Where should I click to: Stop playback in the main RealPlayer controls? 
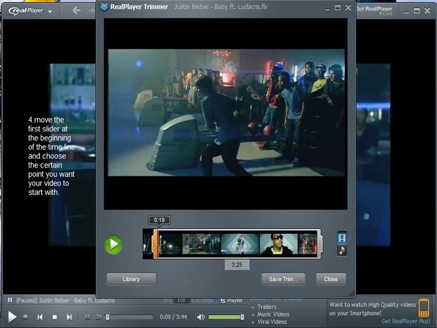(x=55, y=317)
